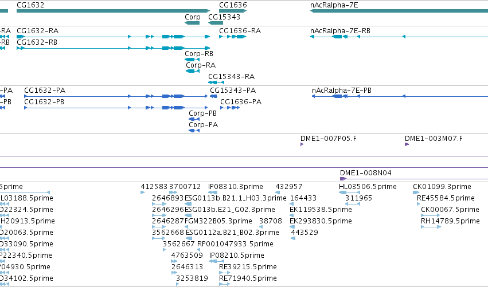Click the Corp gene label
This screenshot has width=488, height=287.
click(192, 17)
